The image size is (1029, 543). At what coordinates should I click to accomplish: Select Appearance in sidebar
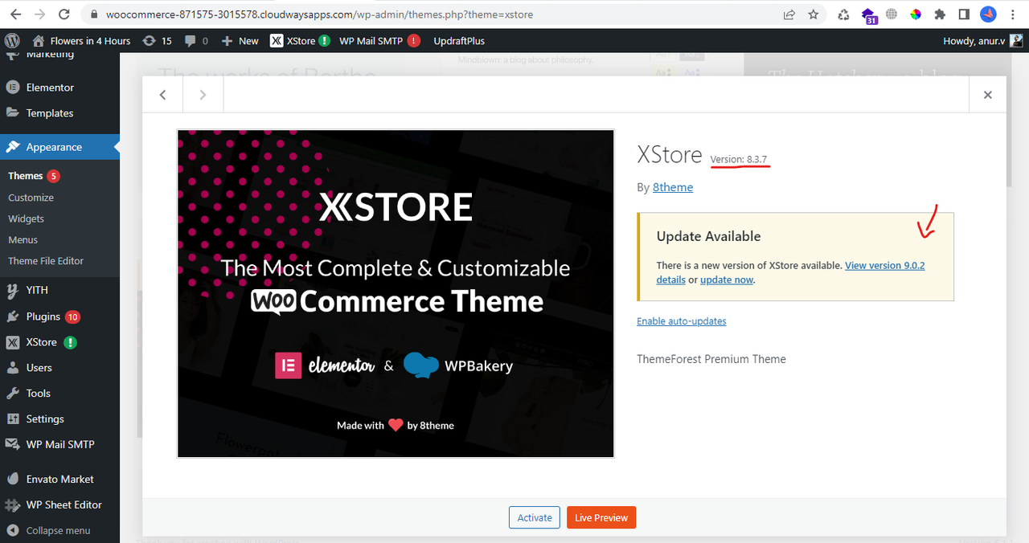[59, 147]
